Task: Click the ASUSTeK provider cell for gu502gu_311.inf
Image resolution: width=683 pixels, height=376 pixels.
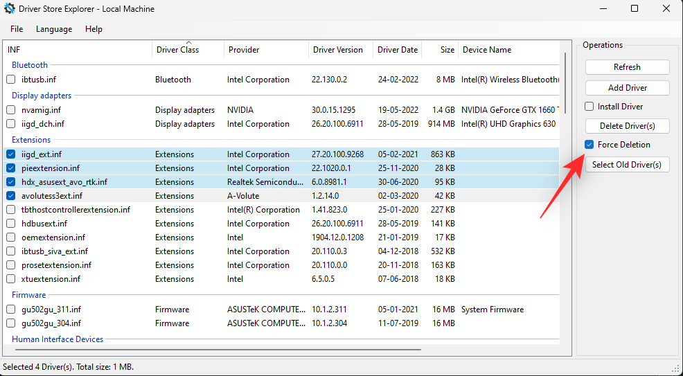Action: click(x=266, y=310)
